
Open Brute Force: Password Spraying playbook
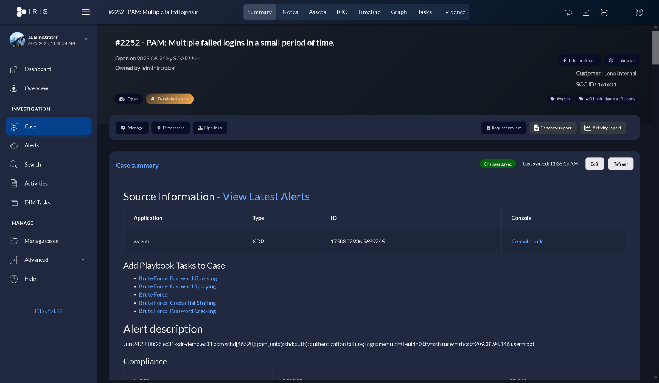click(x=177, y=287)
